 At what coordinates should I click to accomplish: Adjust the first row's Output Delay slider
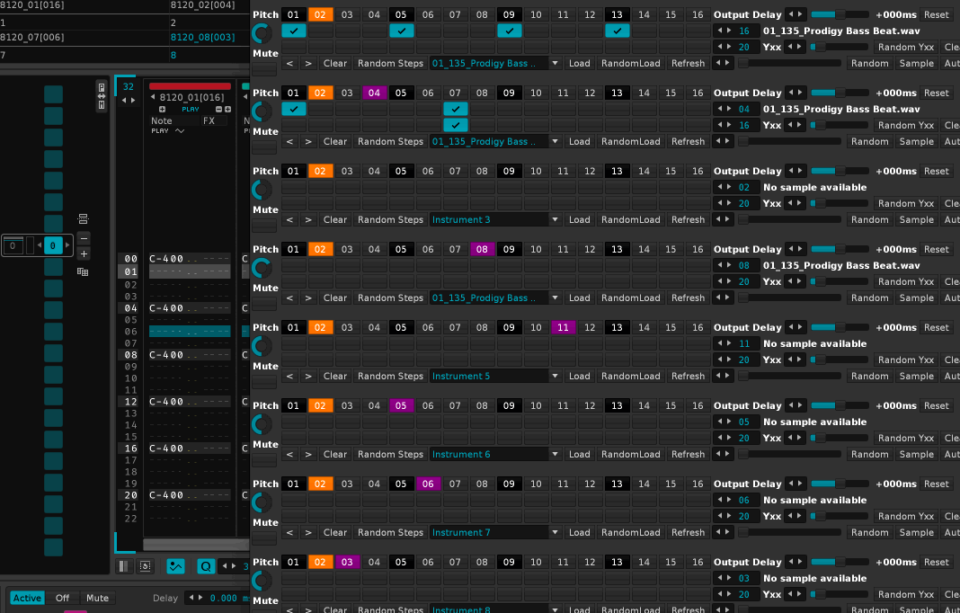839,14
